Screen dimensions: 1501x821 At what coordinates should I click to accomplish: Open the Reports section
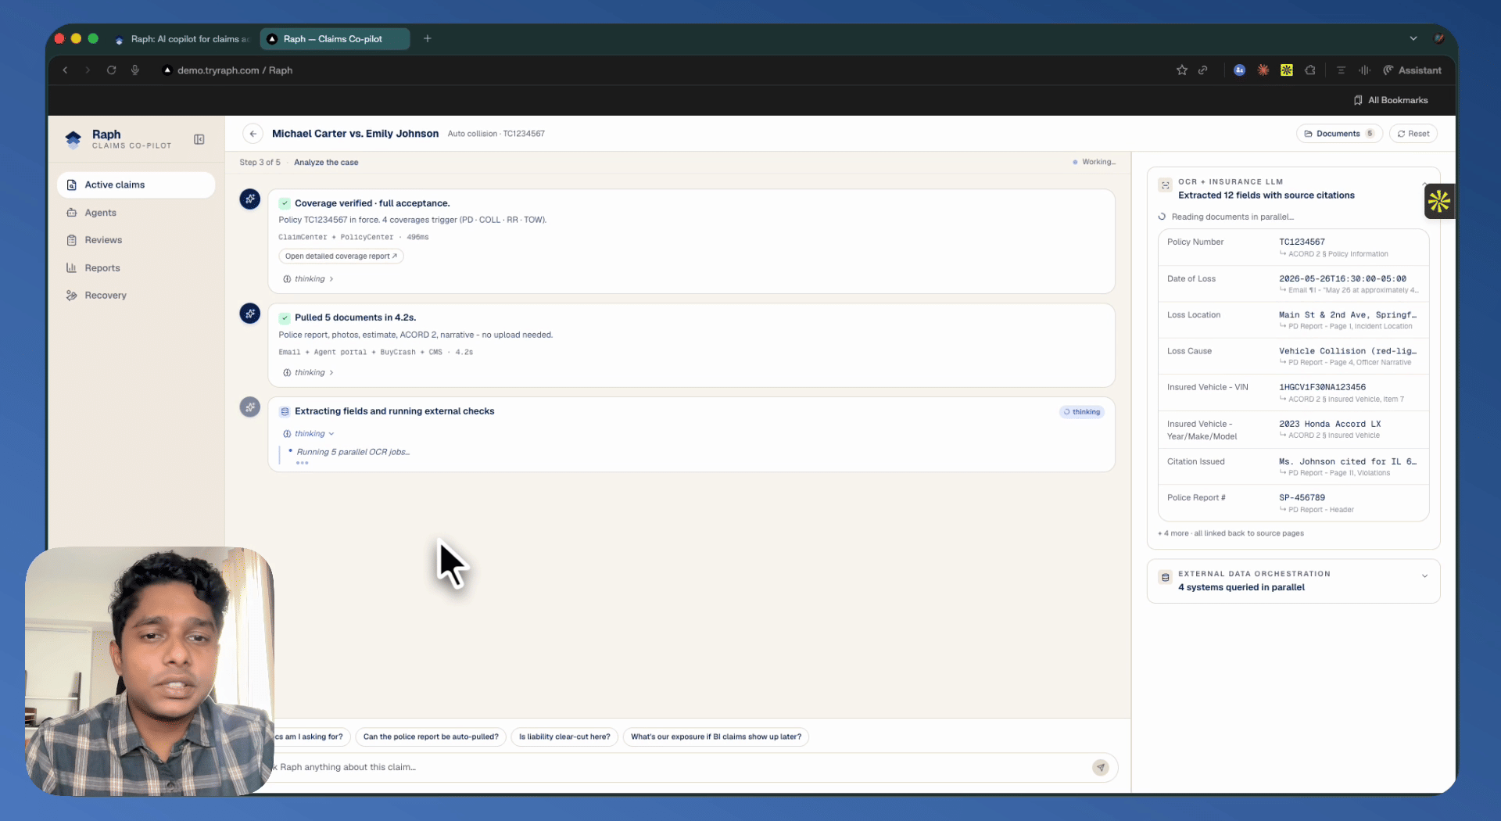coord(136,268)
